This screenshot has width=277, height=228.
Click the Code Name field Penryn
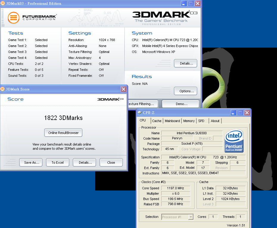177,138
